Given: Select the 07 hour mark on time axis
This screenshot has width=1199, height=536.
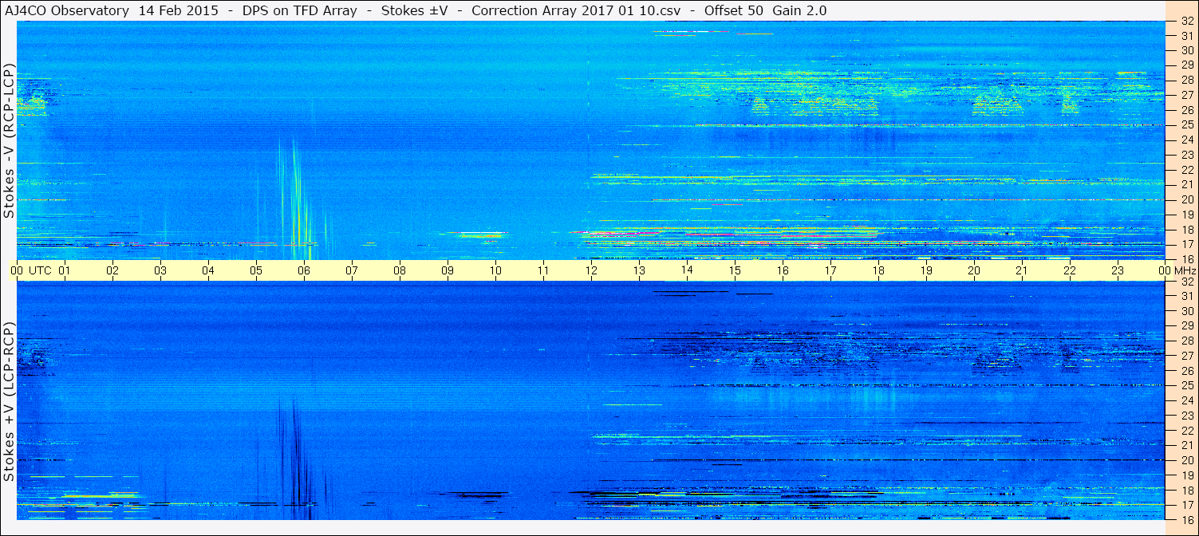Looking at the screenshot, I should point(352,270).
